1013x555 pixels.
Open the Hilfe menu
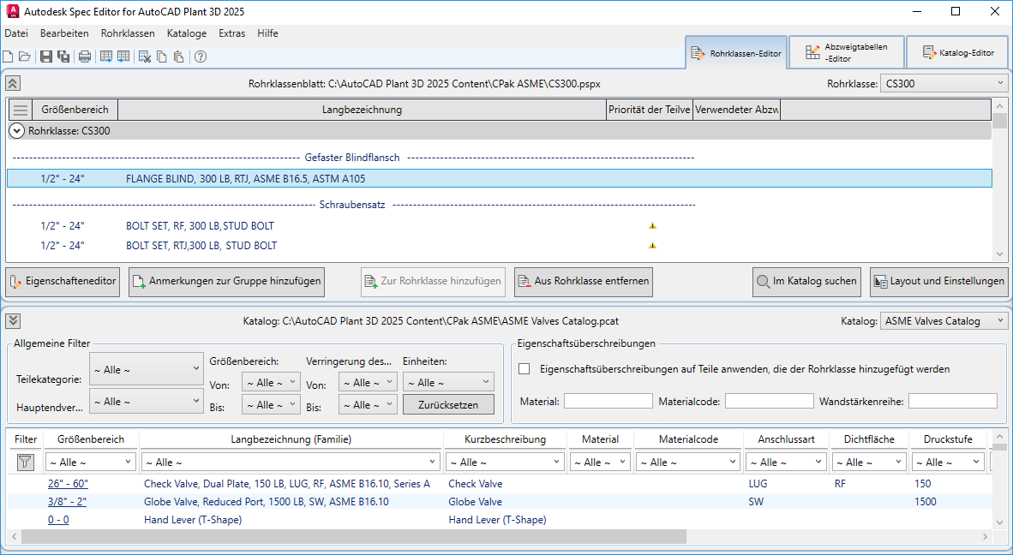(267, 33)
